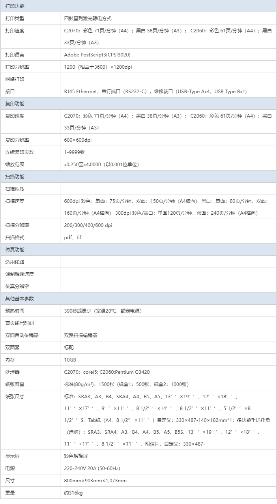Select the 双路扫描输稿器 value cell

tap(81, 335)
